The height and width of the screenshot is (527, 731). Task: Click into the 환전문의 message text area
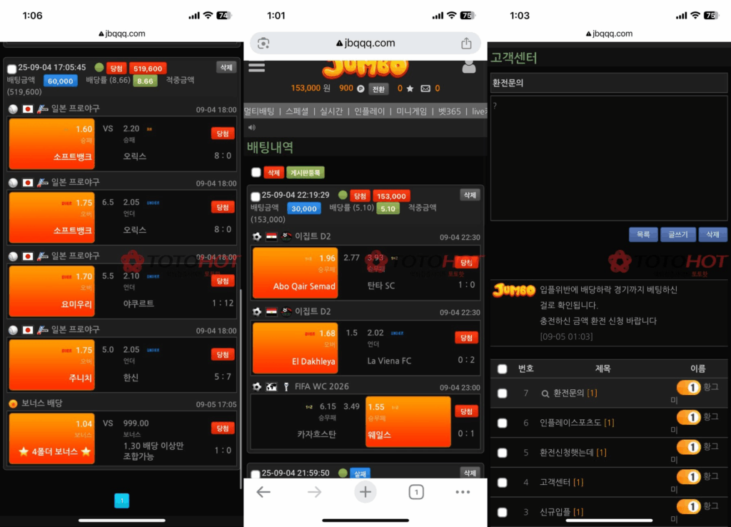click(609, 157)
